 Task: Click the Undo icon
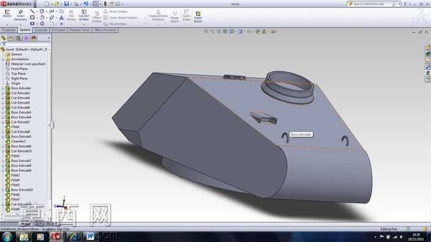pos(86,4)
